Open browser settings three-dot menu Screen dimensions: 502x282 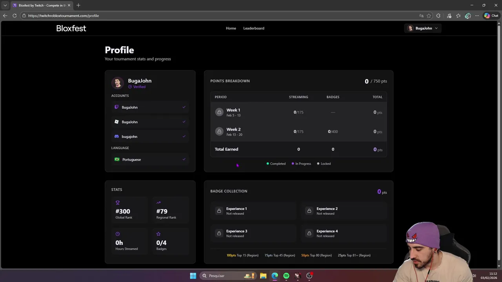(477, 16)
